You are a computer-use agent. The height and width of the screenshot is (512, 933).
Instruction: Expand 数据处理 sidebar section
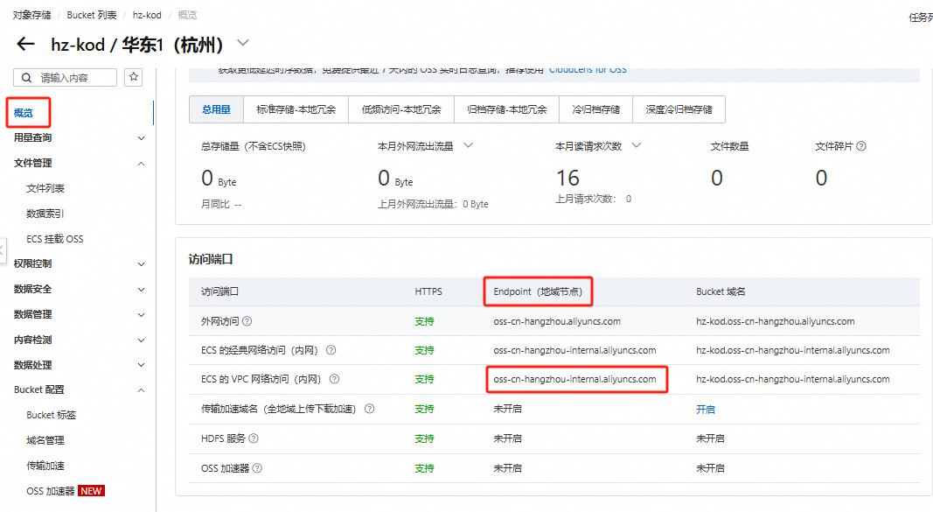click(x=141, y=365)
